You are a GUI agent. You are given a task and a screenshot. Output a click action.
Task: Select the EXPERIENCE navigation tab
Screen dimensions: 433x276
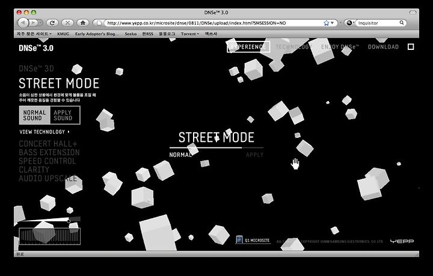coord(248,47)
